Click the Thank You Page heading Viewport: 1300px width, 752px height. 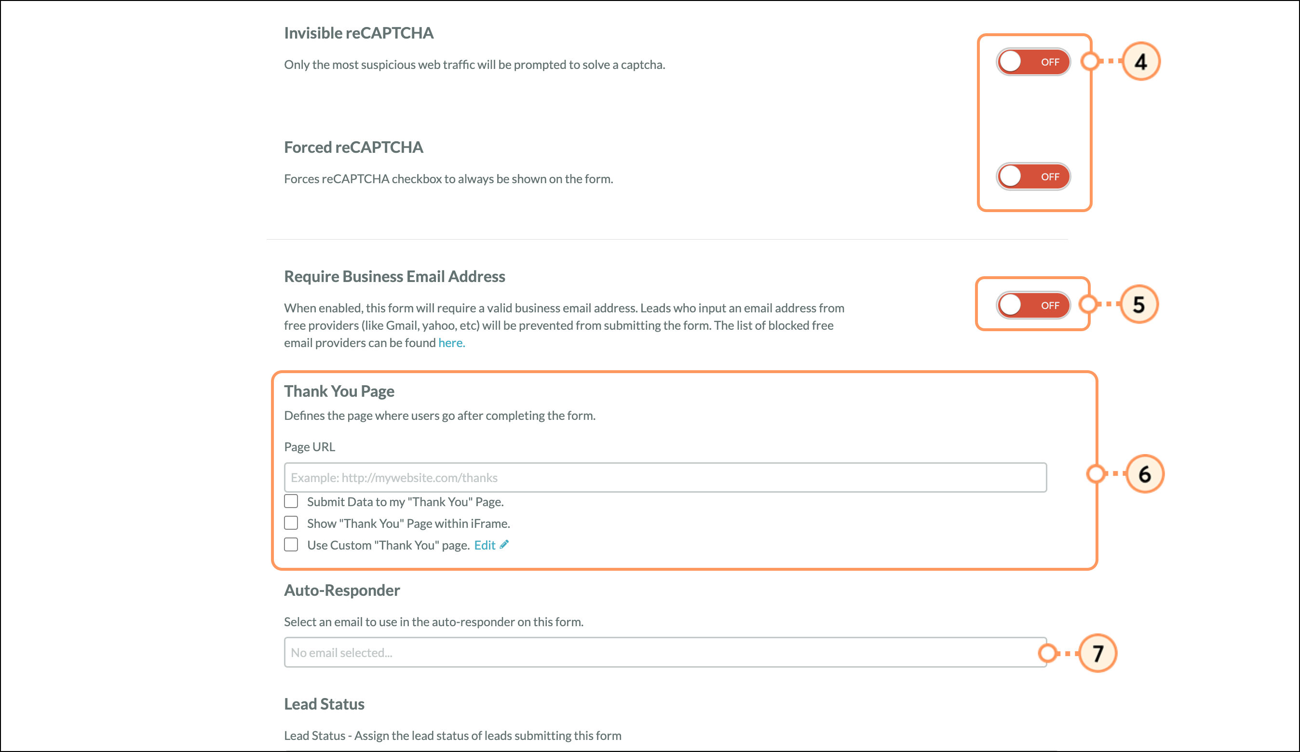[339, 391]
